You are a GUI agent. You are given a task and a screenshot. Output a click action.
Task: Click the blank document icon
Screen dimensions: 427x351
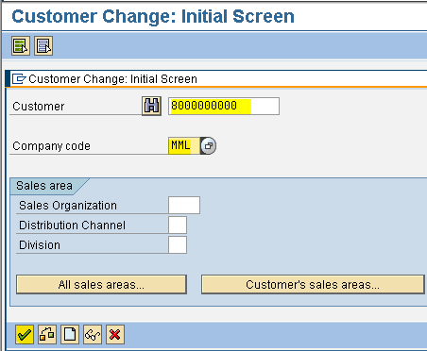70,335
